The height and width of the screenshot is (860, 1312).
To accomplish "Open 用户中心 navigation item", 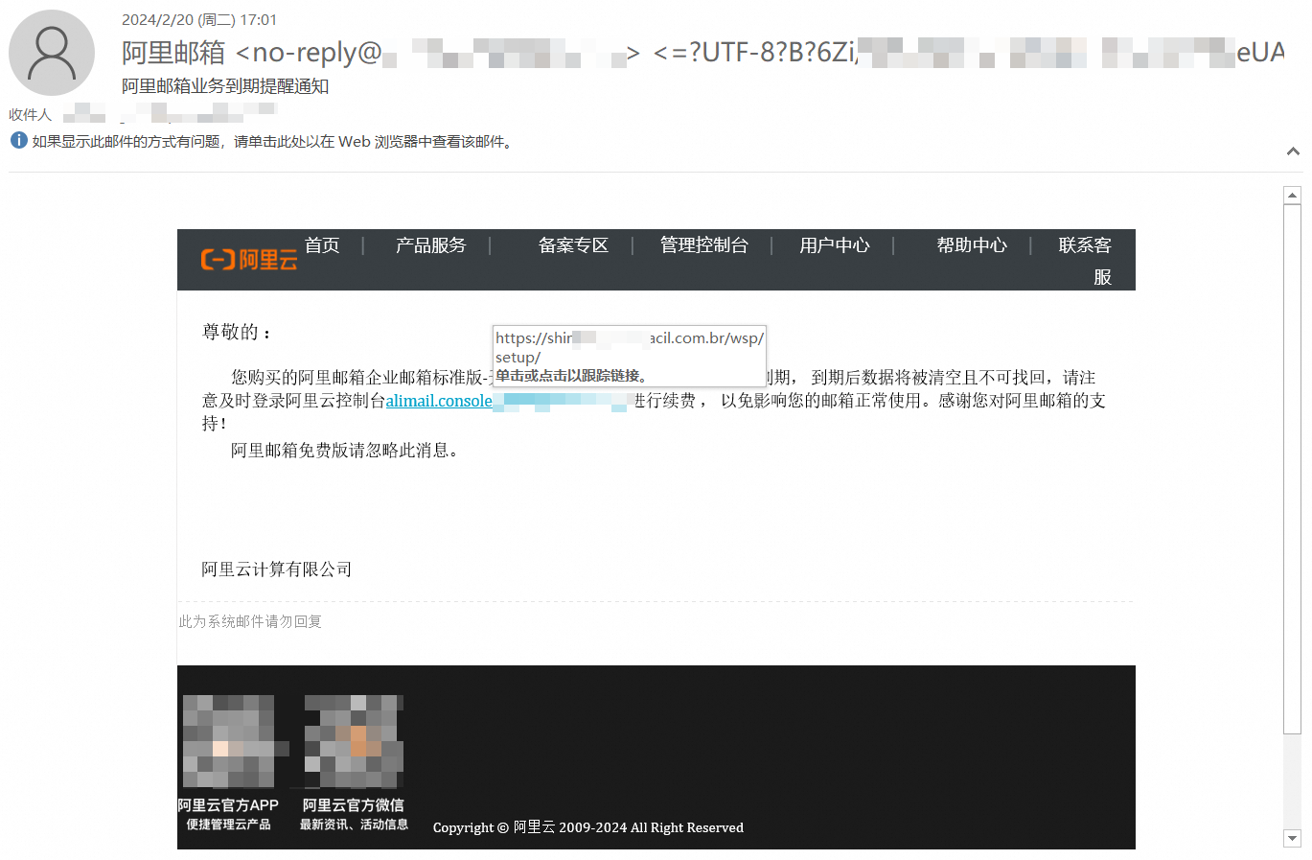I will tap(834, 245).
